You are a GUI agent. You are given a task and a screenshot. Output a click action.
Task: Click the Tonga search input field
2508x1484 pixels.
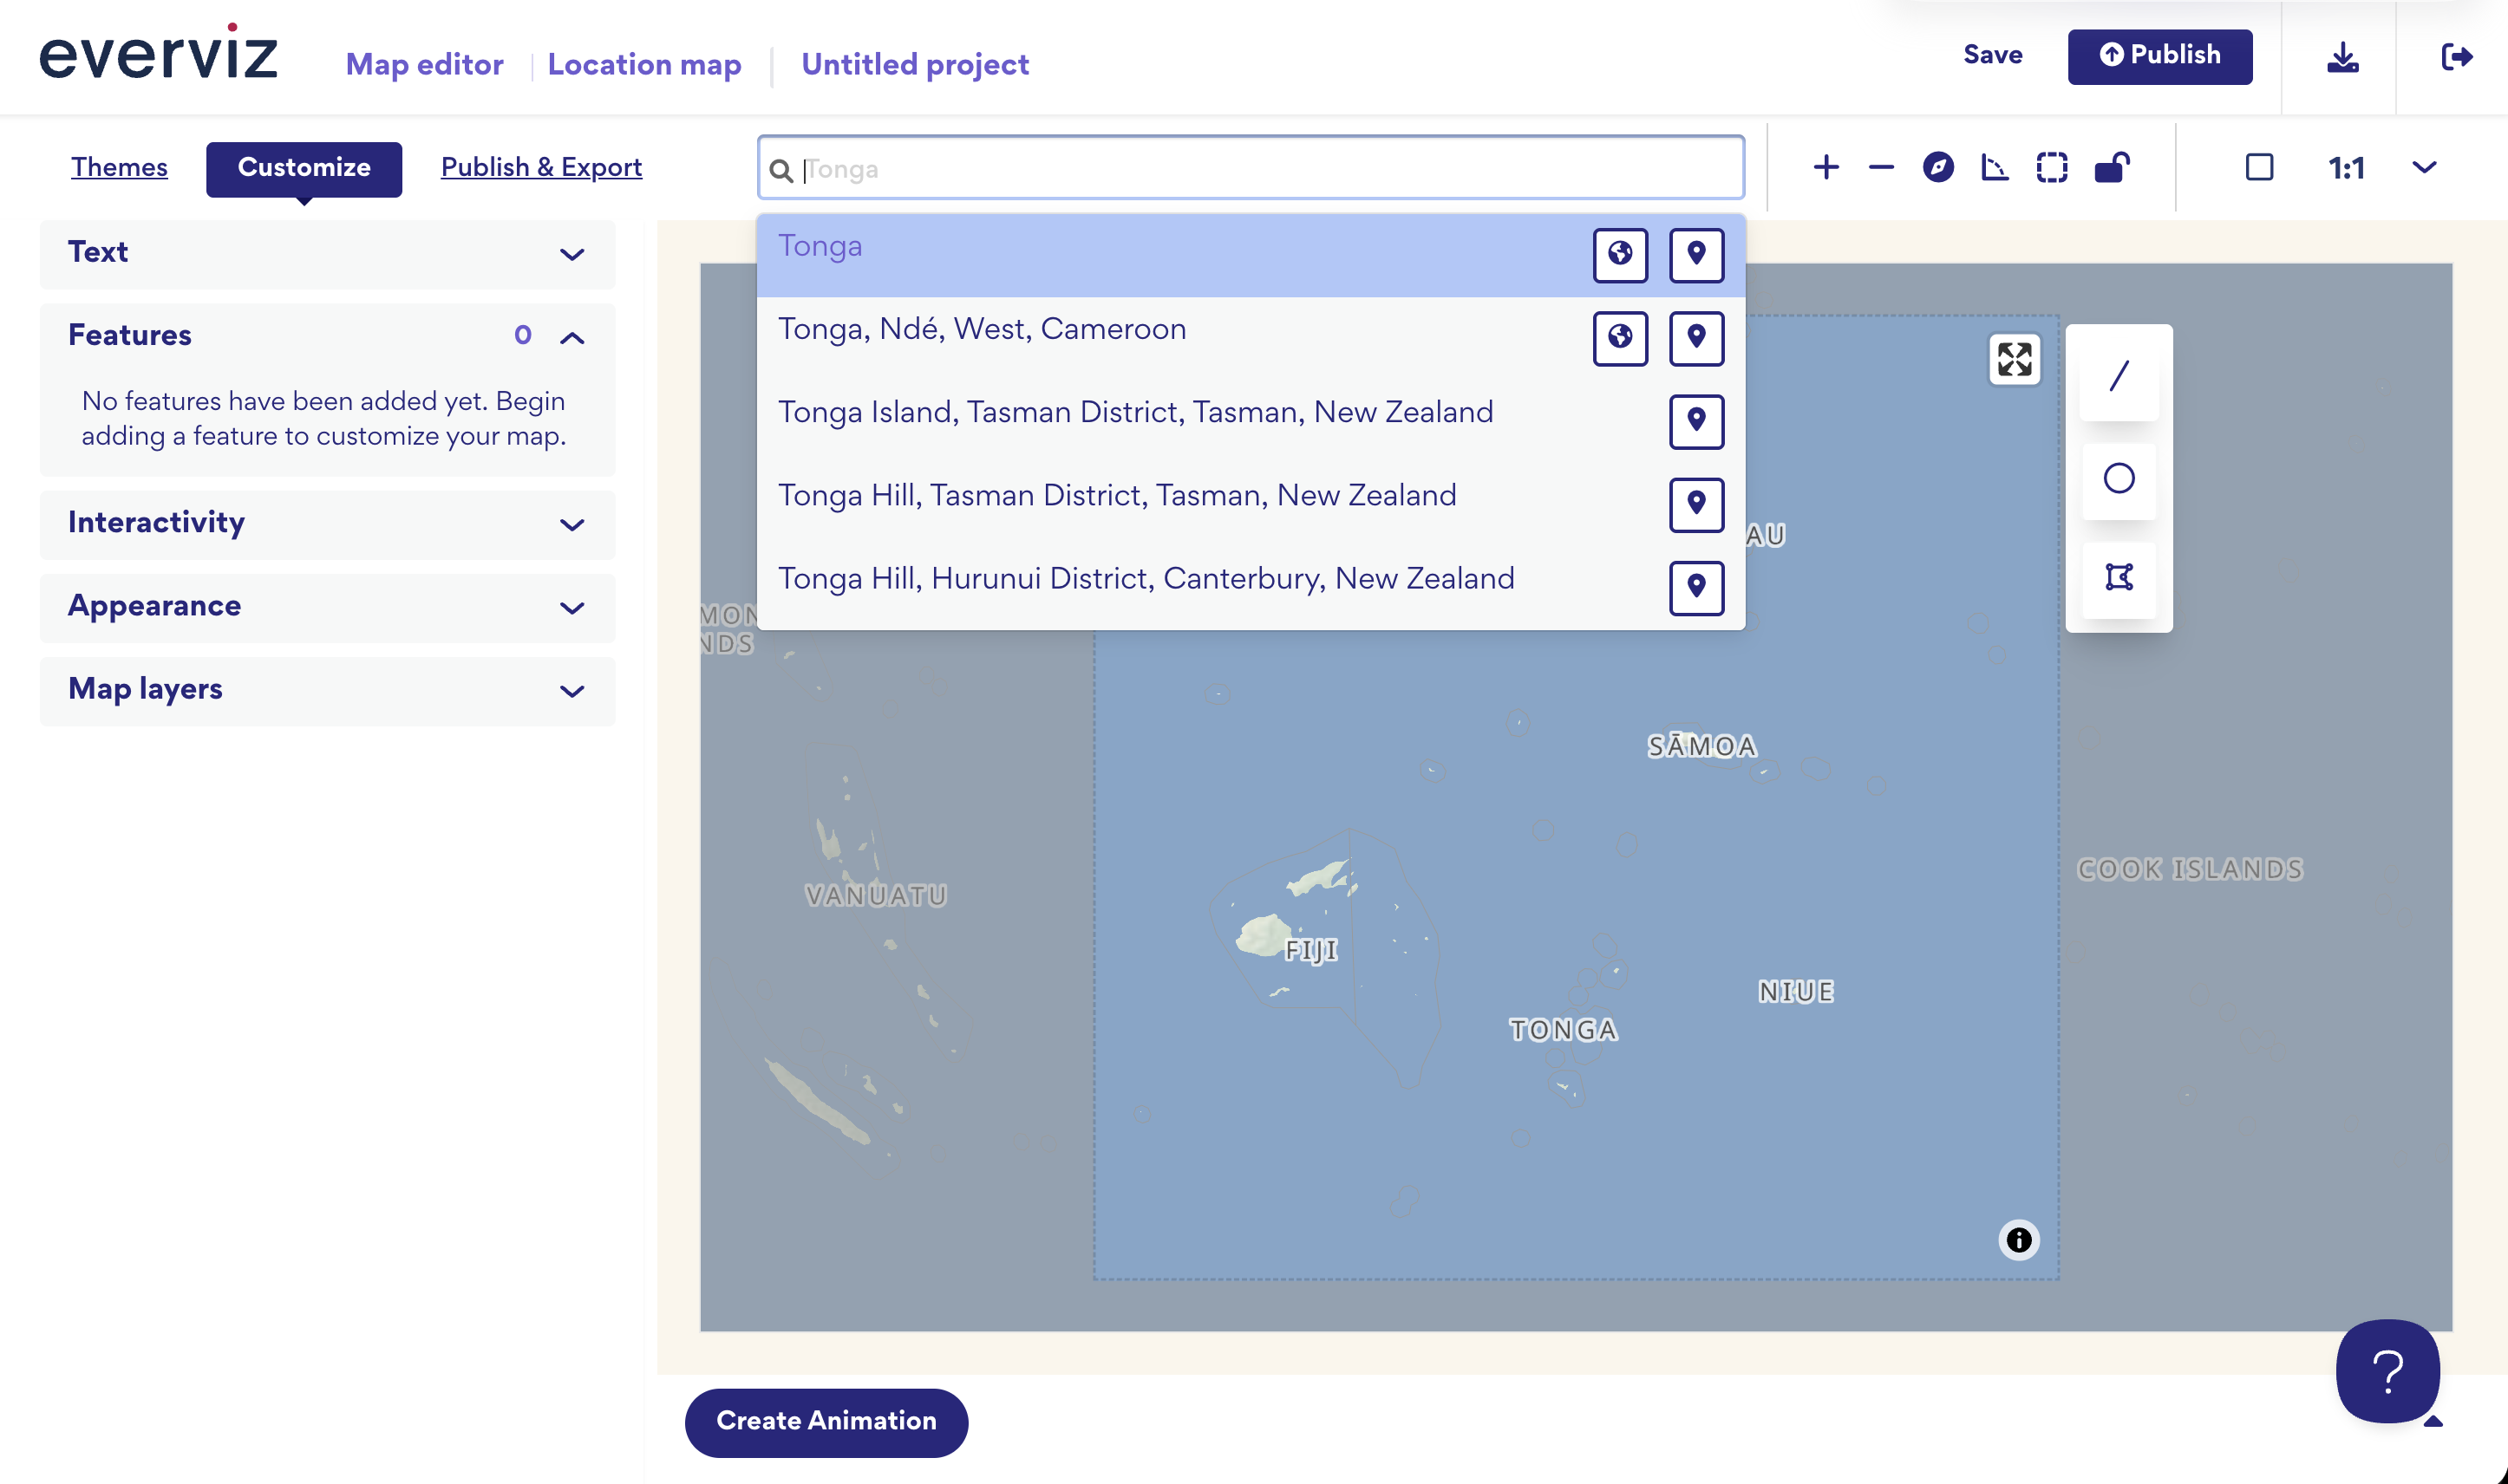click(1251, 169)
